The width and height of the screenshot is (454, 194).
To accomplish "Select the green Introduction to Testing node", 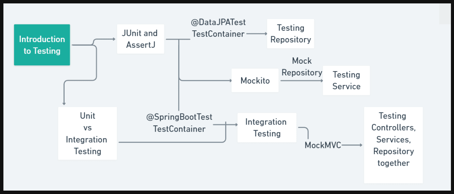I will 42,45.
